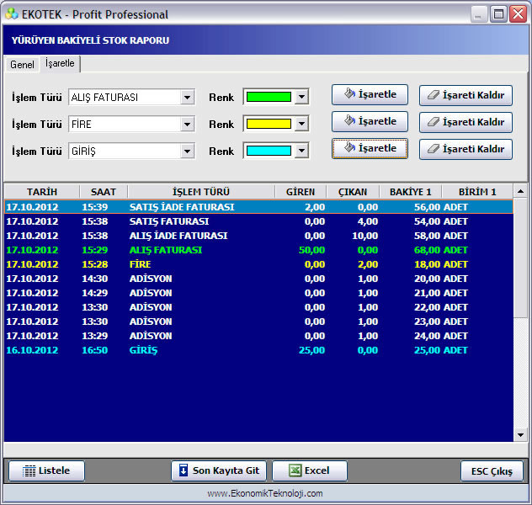Click the Excel export button label
The height and width of the screenshot is (505, 532).
point(317,470)
